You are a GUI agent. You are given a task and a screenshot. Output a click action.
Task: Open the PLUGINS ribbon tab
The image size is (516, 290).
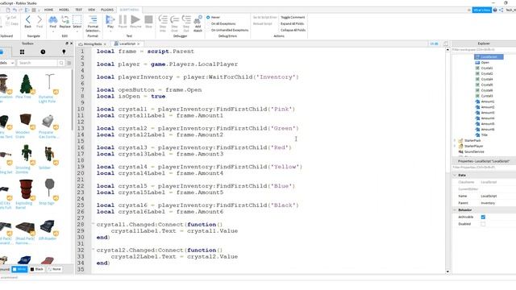pos(107,10)
